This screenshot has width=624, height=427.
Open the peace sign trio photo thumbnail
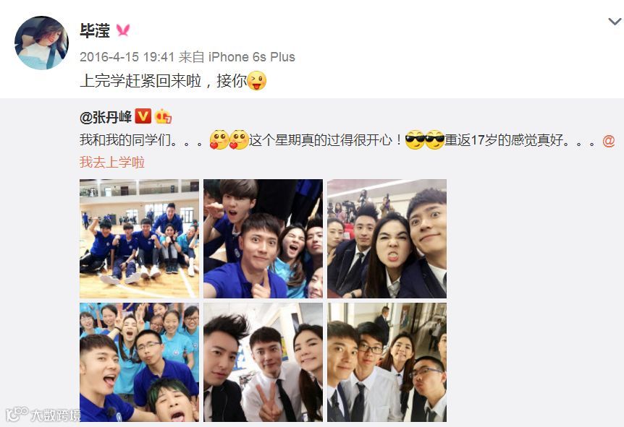[263, 362]
